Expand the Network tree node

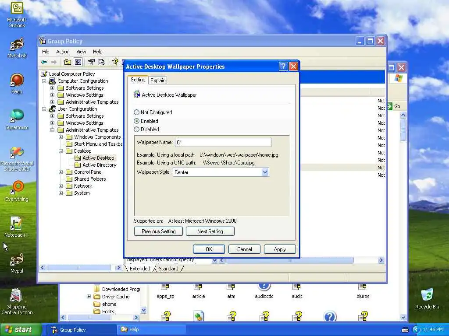[61, 186]
